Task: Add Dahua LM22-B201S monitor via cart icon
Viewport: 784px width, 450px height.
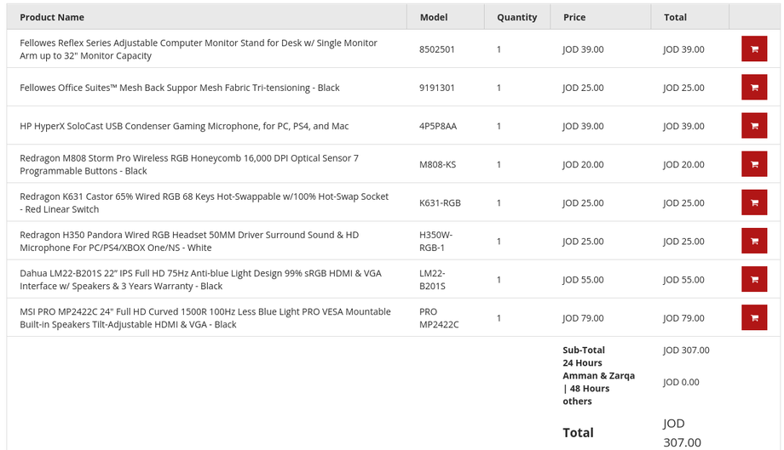Action: point(754,279)
